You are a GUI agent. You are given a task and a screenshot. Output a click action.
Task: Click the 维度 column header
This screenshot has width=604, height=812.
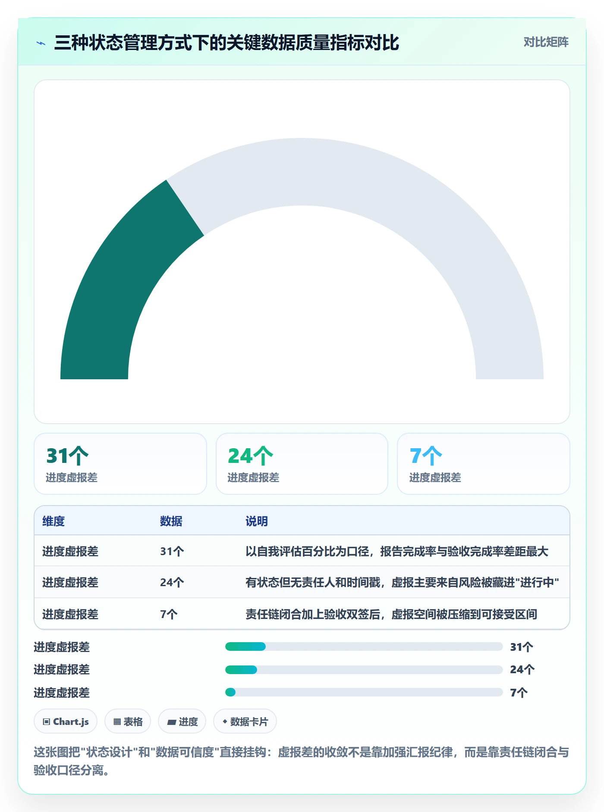[x=53, y=521]
